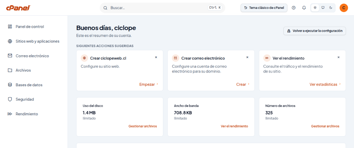The height and width of the screenshot is (148, 354).
Task: Click the database icon in sidebar
Action: pyautogui.click(x=10, y=85)
